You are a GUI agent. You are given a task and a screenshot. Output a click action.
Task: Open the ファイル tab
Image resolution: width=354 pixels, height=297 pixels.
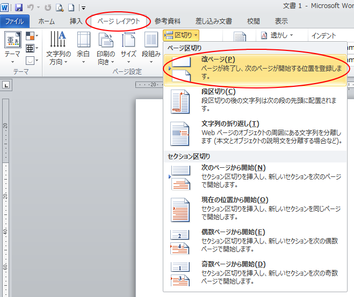tap(15, 21)
